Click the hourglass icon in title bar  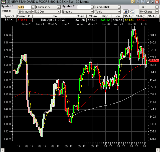point(143,2)
